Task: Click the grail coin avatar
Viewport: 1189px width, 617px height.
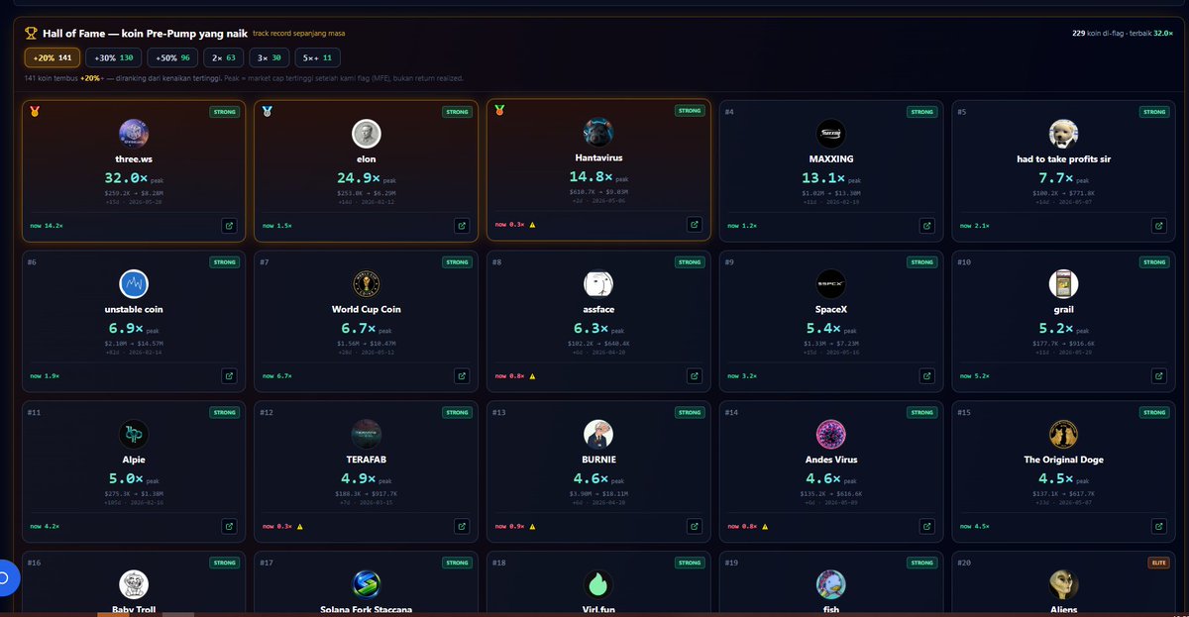Action: point(1063,284)
